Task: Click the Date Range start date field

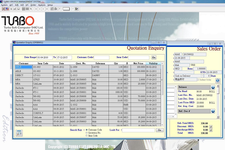Action: pyautogui.click(x=45, y=58)
